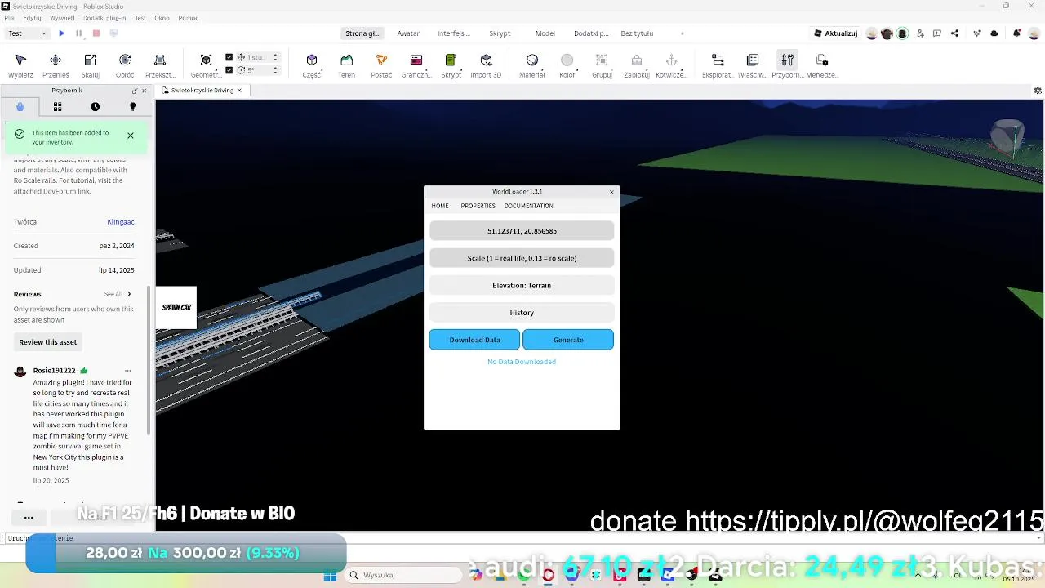This screenshot has width=1045, height=588.
Task: Open the toolbox Creations lightbulb tab
Action: click(132, 106)
